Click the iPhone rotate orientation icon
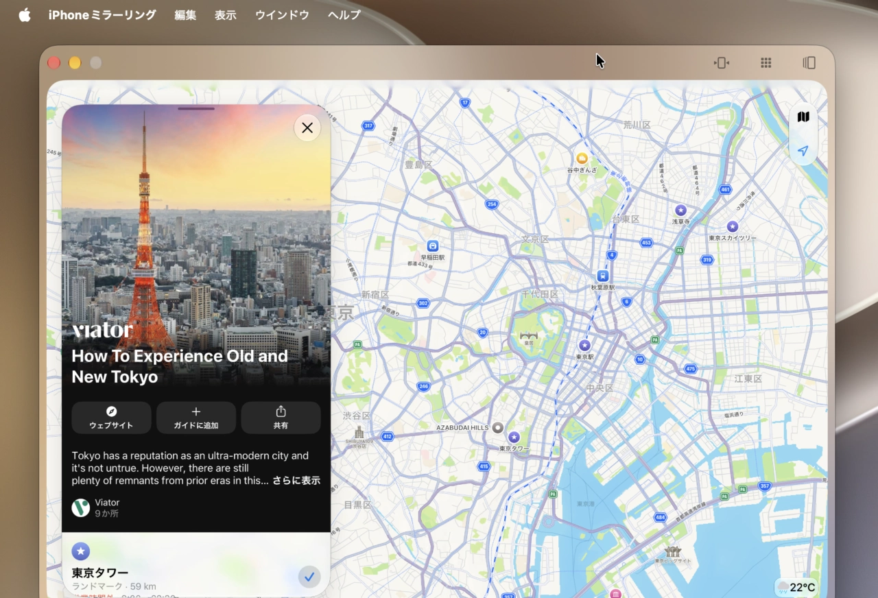The height and width of the screenshot is (598, 878). [x=721, y=63]
